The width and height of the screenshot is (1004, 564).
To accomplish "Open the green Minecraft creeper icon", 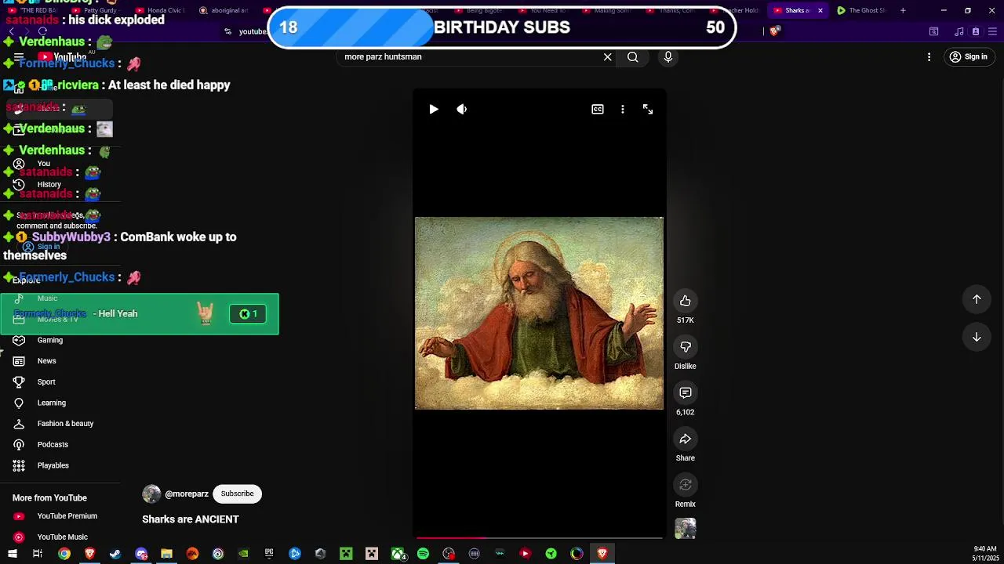I will (x=346, y=554).
